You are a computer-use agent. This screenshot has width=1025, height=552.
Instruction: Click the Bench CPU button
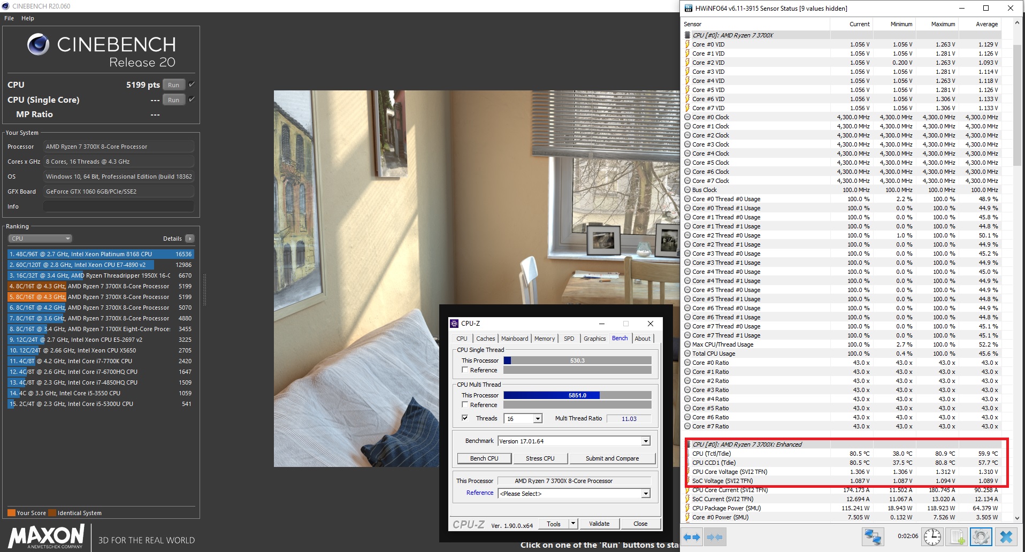484,458
